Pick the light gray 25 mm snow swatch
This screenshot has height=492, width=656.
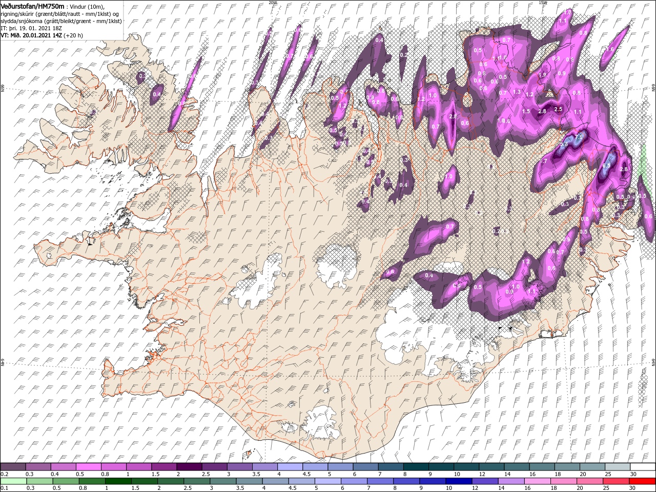[618, 467]
